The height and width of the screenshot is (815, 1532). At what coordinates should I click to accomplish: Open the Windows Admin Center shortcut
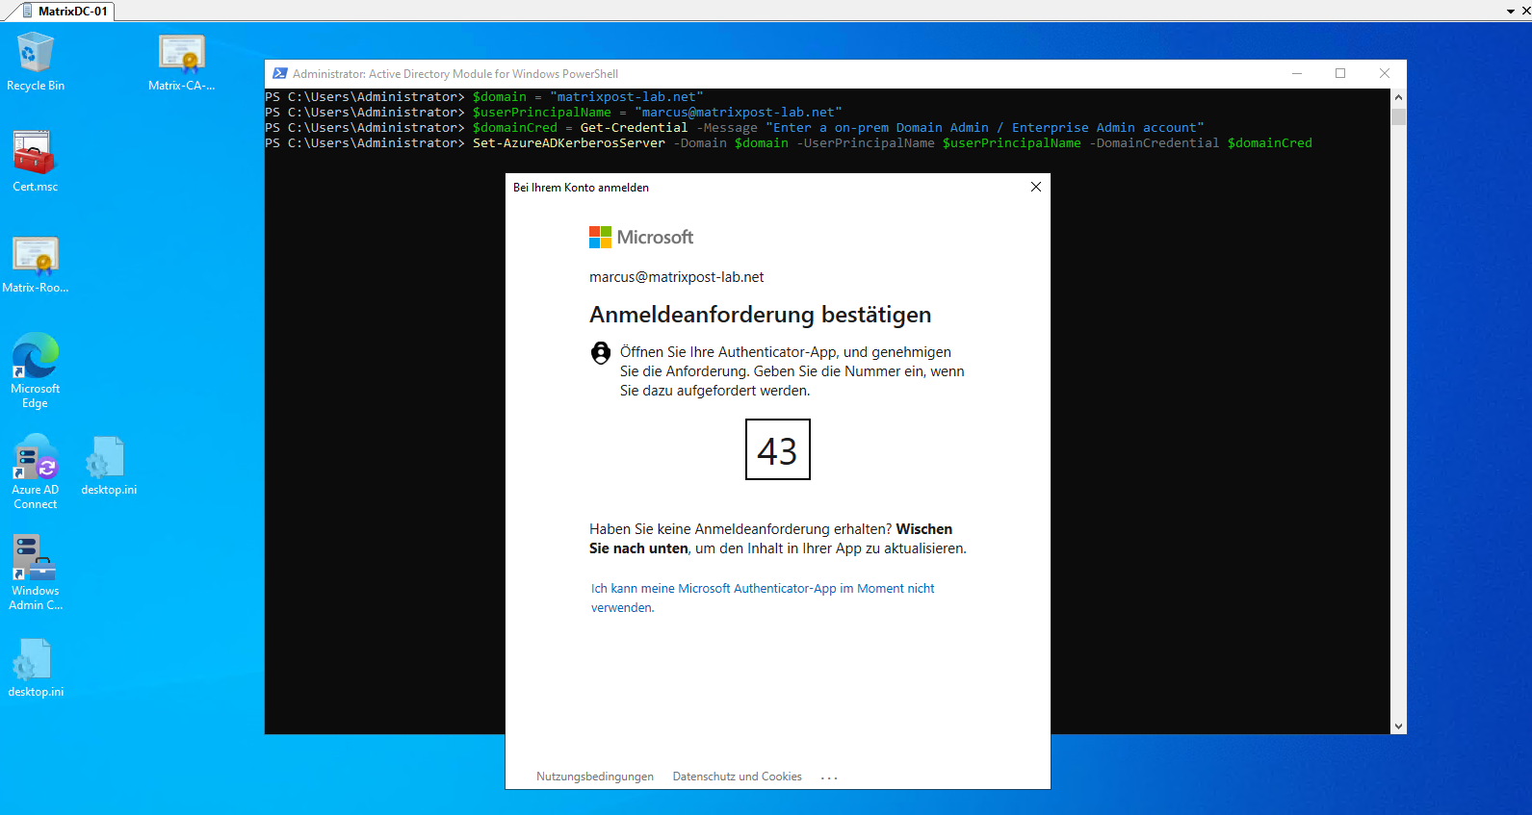tap(36, 573)
